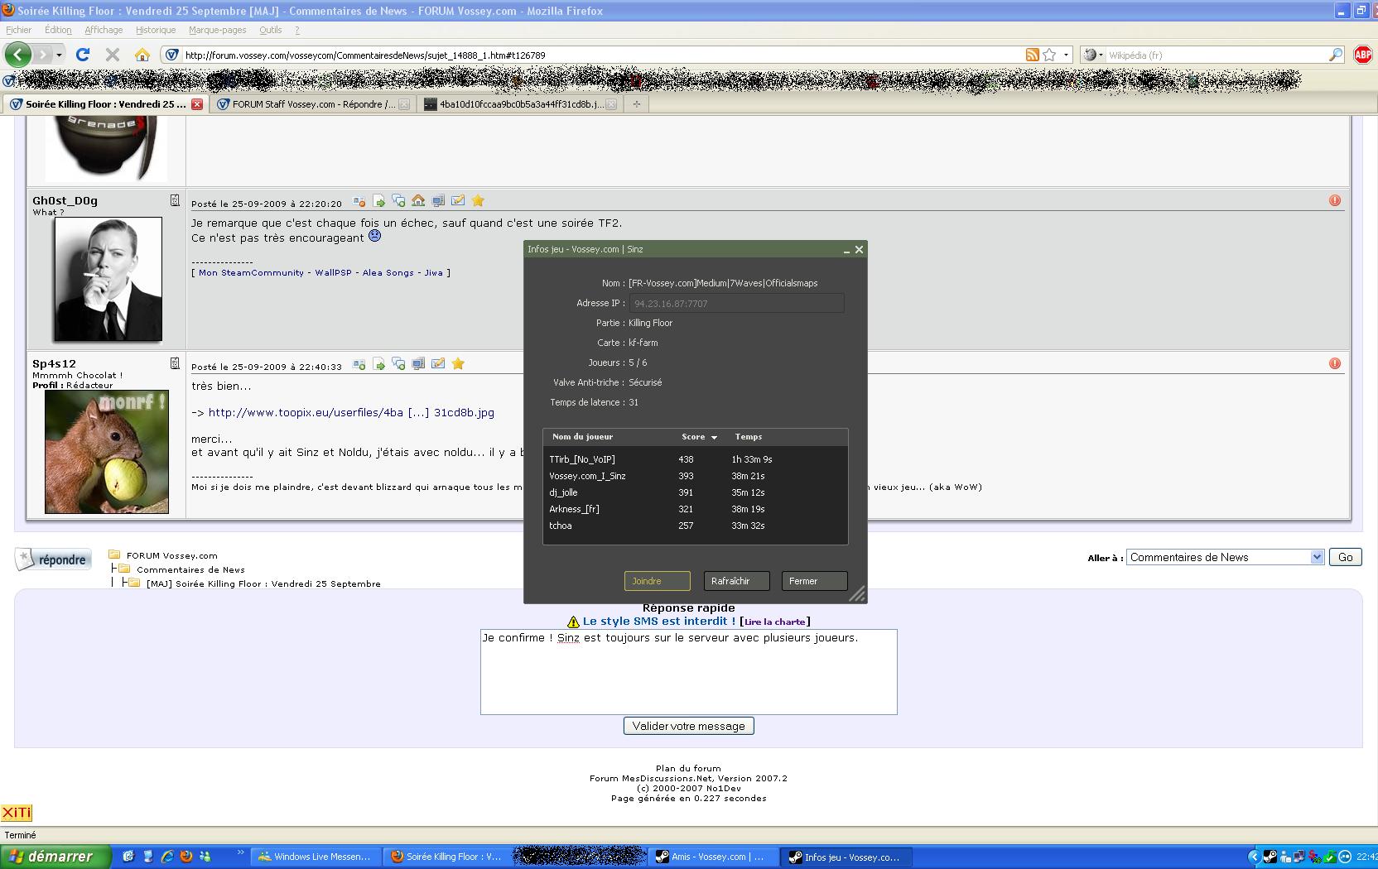1378x869 pixels.
Task: Click the RSS feed icon in the address bar
Action: 1032,55
